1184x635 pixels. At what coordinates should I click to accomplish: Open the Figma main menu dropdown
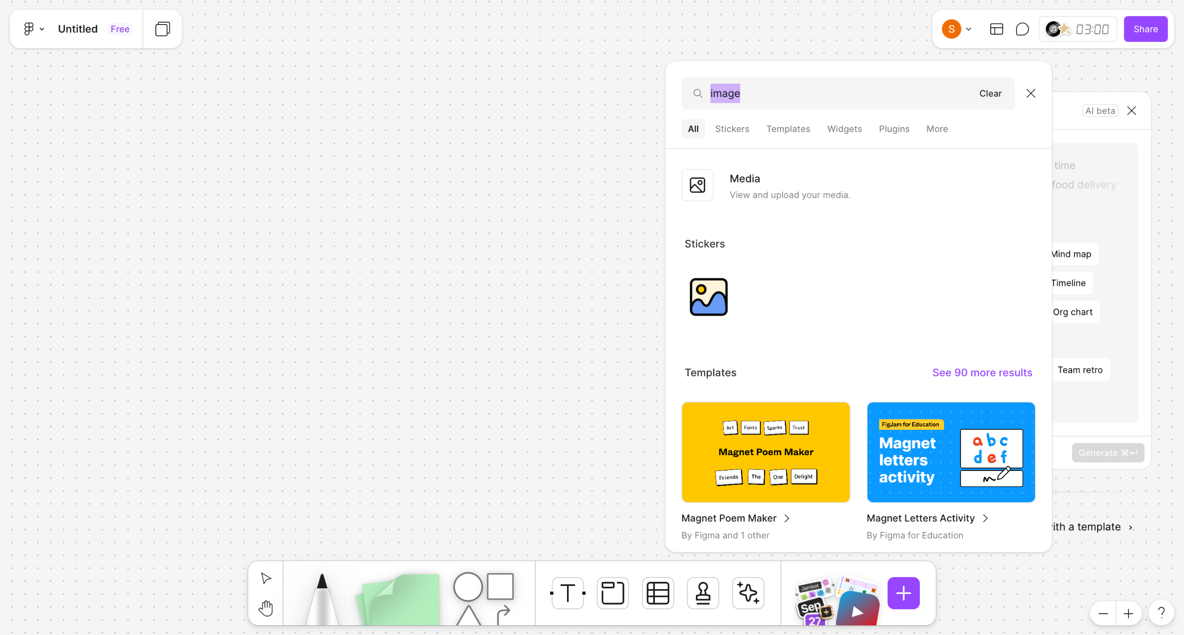point(33,29)
